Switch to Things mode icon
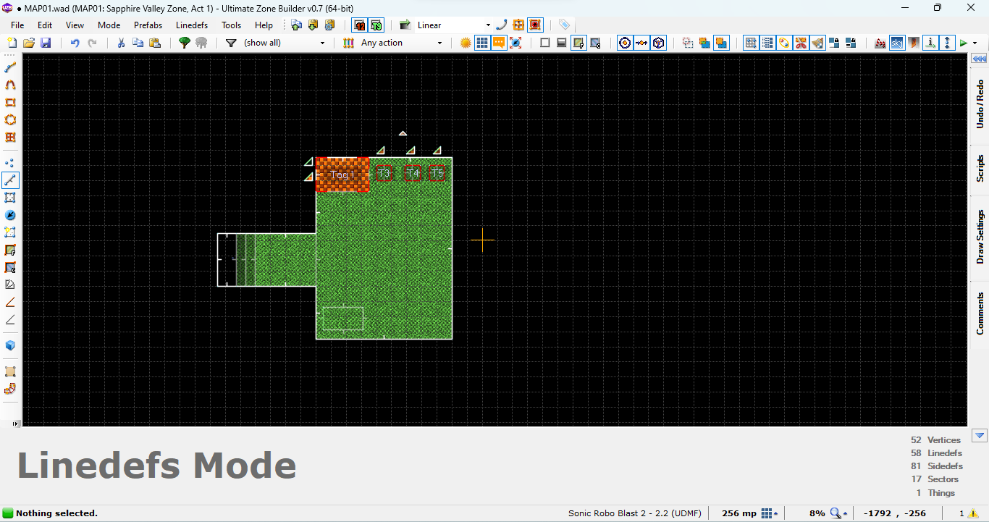The width and height of the screenshot is (989, 522). 10,215
